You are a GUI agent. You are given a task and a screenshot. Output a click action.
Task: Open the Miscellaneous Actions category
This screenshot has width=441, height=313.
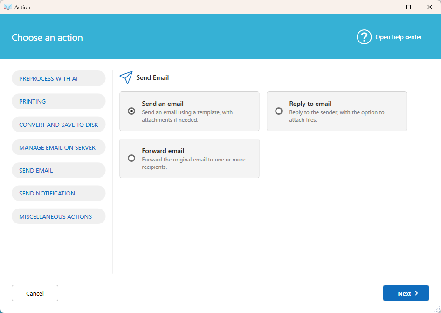(58, 216)
